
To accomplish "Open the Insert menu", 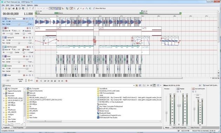I will [x=18, y=5].
